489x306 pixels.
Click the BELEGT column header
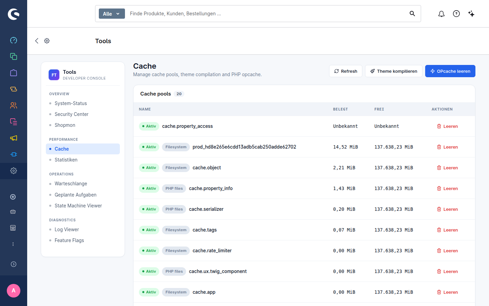coord(340,109)
